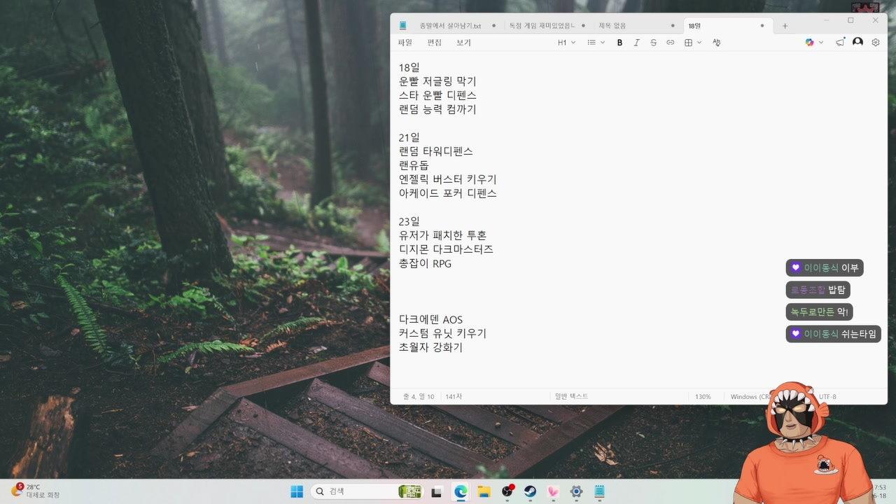This screenshot has height=504, width=896.
Task: Open the Settings gear in the taskbar
Action: coord(576,491)
